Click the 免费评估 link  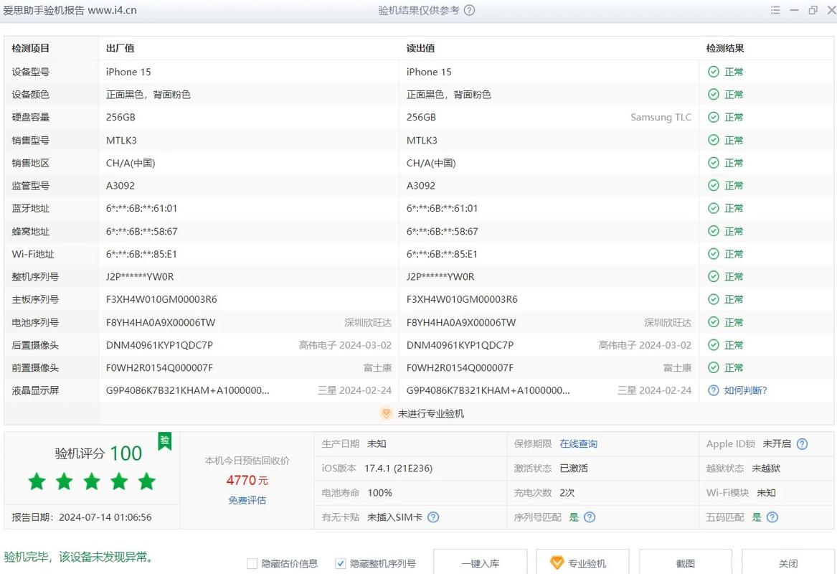click(247, 500)
